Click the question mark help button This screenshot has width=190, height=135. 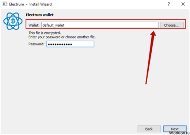[169, 4]
